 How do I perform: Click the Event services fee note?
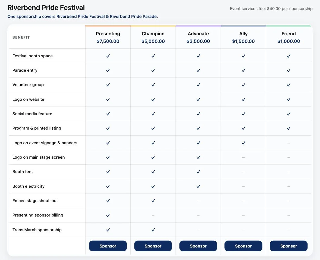coord(271,9)
